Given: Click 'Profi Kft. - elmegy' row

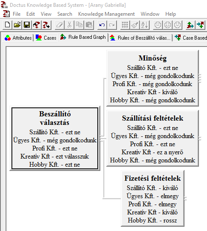Looking at the screenshot, I should coord(152,204).
